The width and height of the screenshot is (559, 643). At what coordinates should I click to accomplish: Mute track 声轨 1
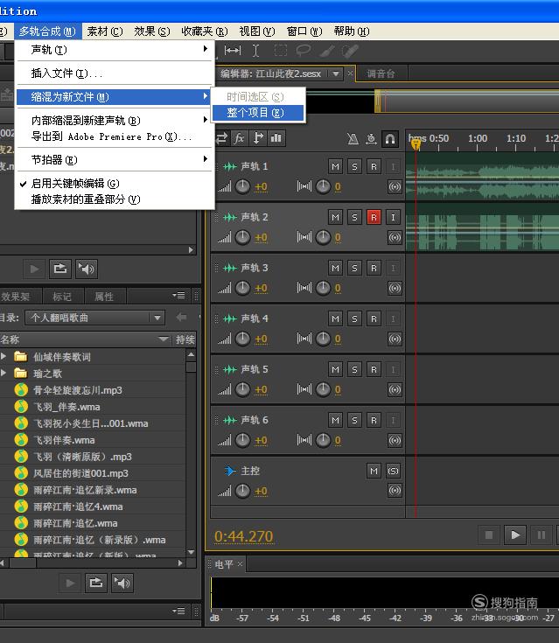click(335, 166)
